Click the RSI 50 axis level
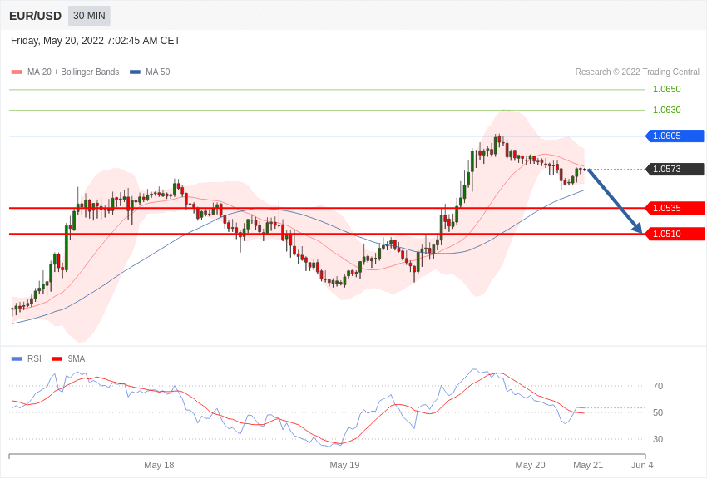707x479 pixels. (x=658, y=412)
